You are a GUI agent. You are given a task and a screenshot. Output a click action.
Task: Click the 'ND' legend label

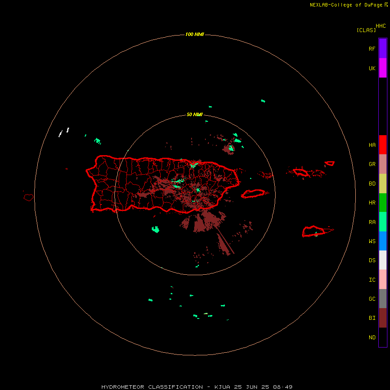pyautogui.click(x=372, y=338)
